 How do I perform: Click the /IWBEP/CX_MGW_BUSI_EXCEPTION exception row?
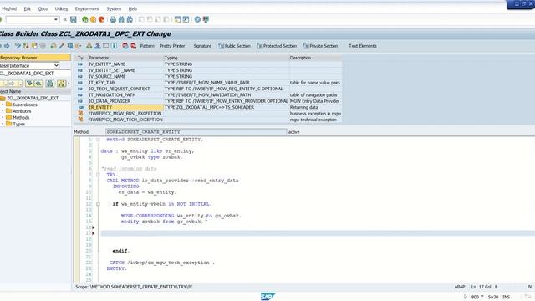click(208, 114)
